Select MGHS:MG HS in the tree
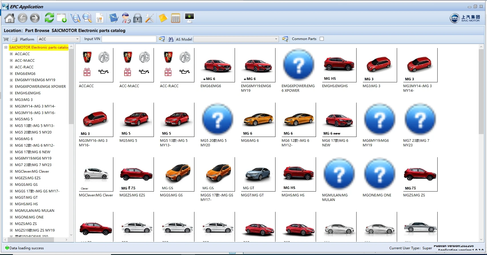The height and width of the screenshot is (255, 487). [x=26, y=204]
